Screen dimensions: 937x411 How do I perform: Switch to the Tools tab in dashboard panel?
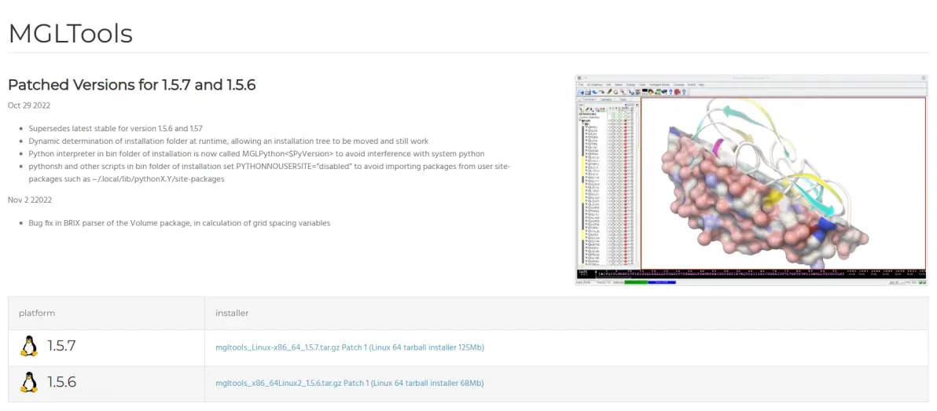tap(623, 100)
